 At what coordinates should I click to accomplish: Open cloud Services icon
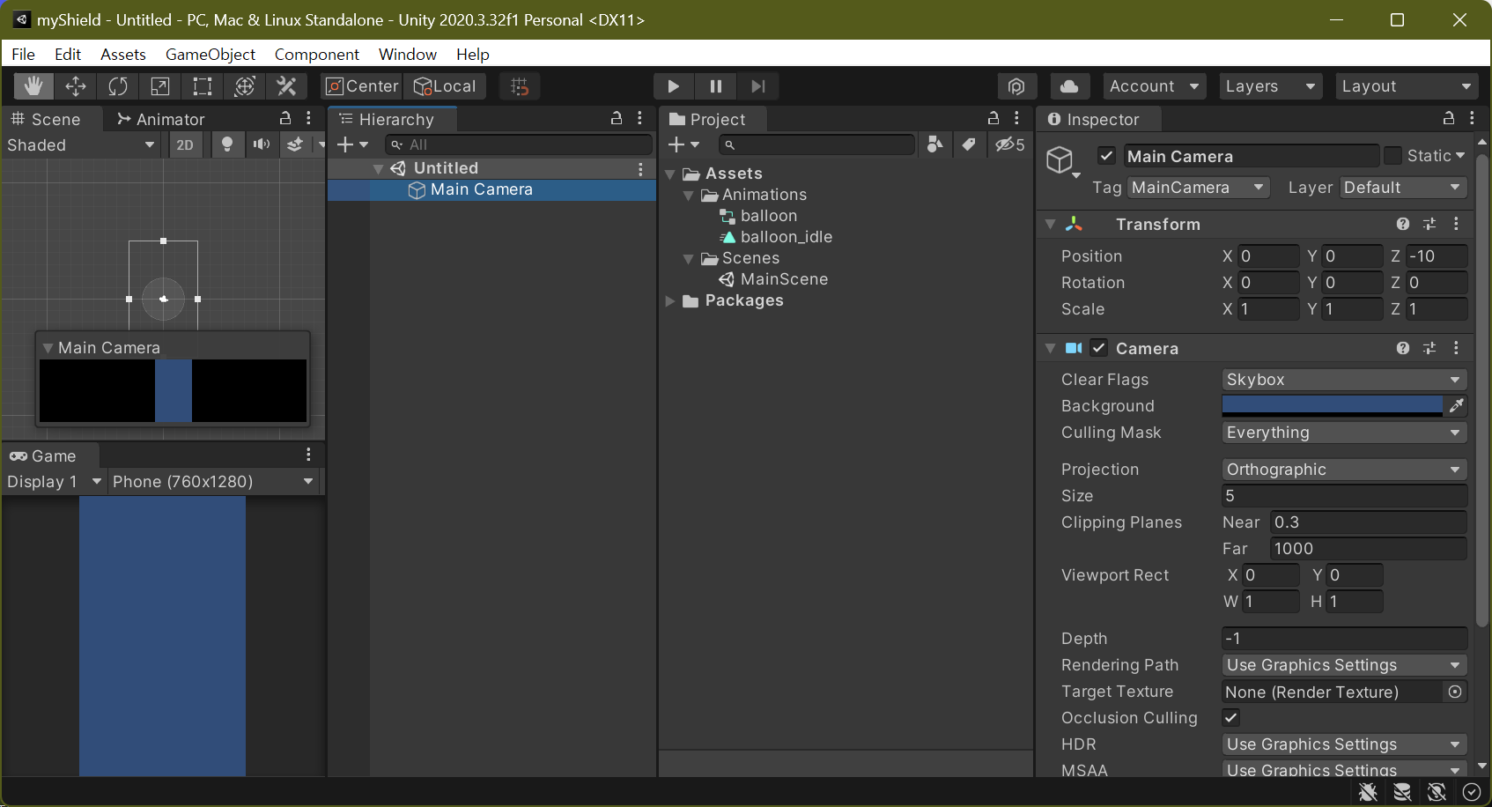[x=1069, y=86]
